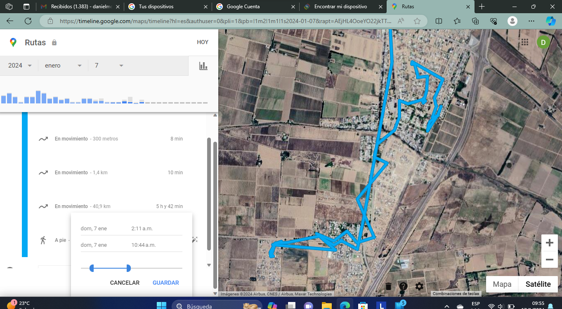
Task: Open Combinaciones de teclas link
Action: [x=456, y=294]
